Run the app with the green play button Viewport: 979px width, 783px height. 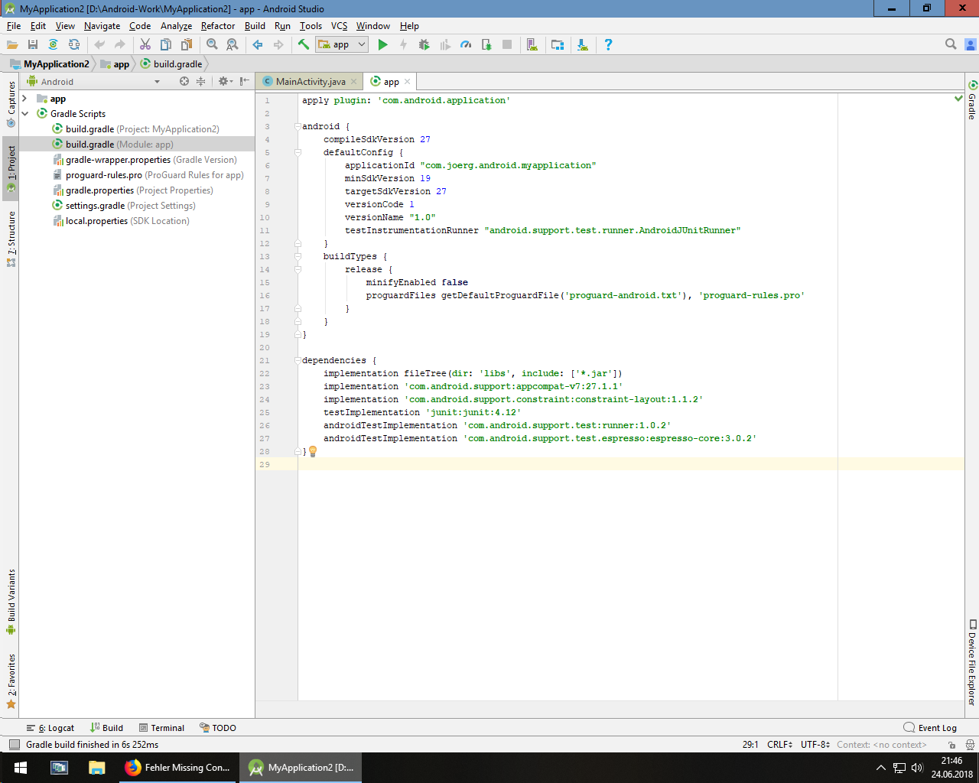click(x=383, y=45)
